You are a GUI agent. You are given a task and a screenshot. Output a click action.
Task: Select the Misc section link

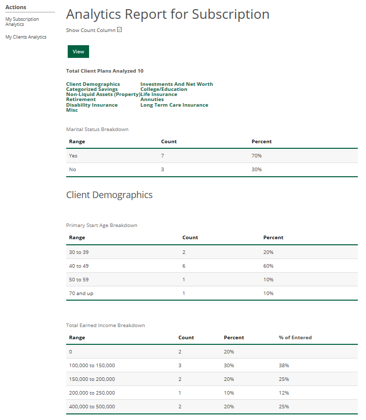[72, 110]
